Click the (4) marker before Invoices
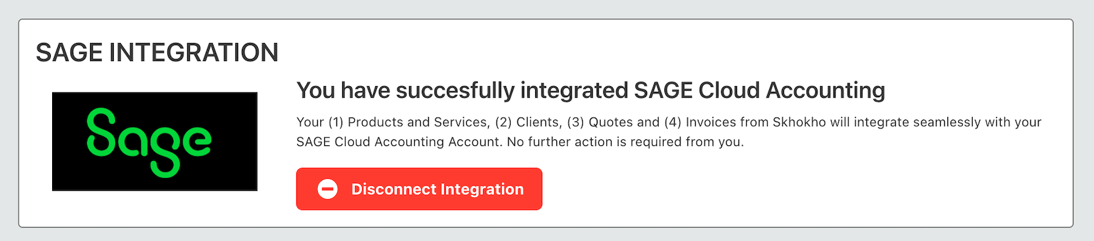The width and height of the screenshot is (1094, 241). pyautogui.click(x=673, y=122)
